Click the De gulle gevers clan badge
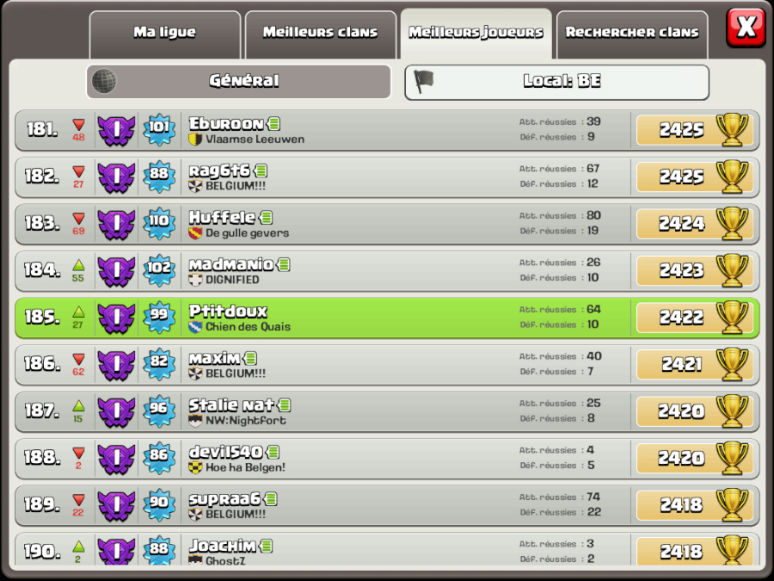The height and width of the screenshot is (581, 774). (195, 233)
